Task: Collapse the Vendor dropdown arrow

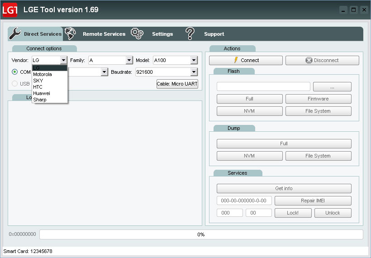Action: coord(63,60)
